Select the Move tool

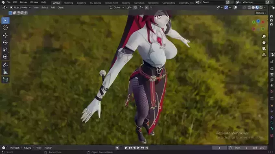coord(5,35)
